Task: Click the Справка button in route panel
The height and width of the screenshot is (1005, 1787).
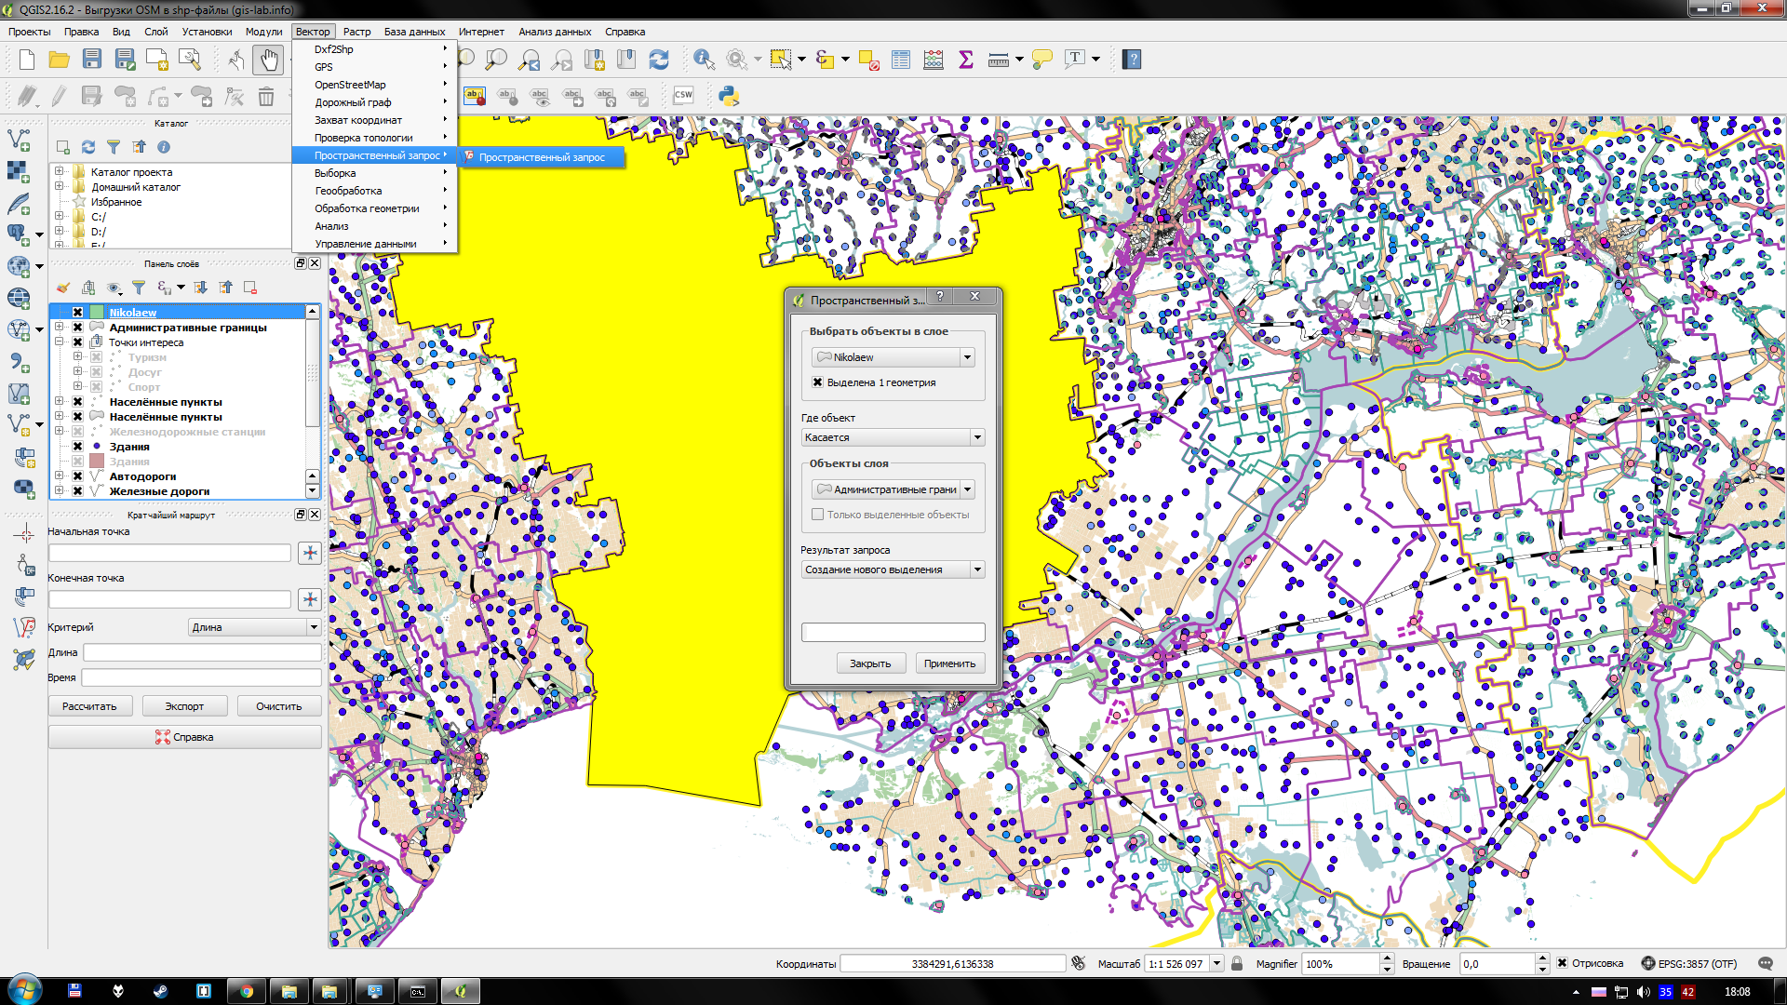Action: pos(184,737)
